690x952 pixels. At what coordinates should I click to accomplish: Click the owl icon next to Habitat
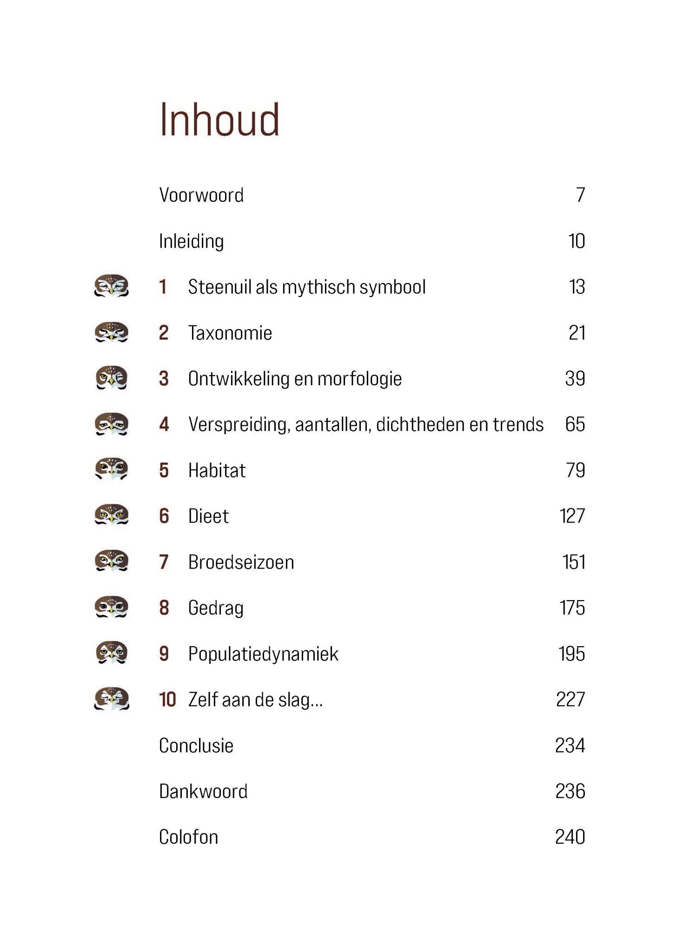(112, 469)
